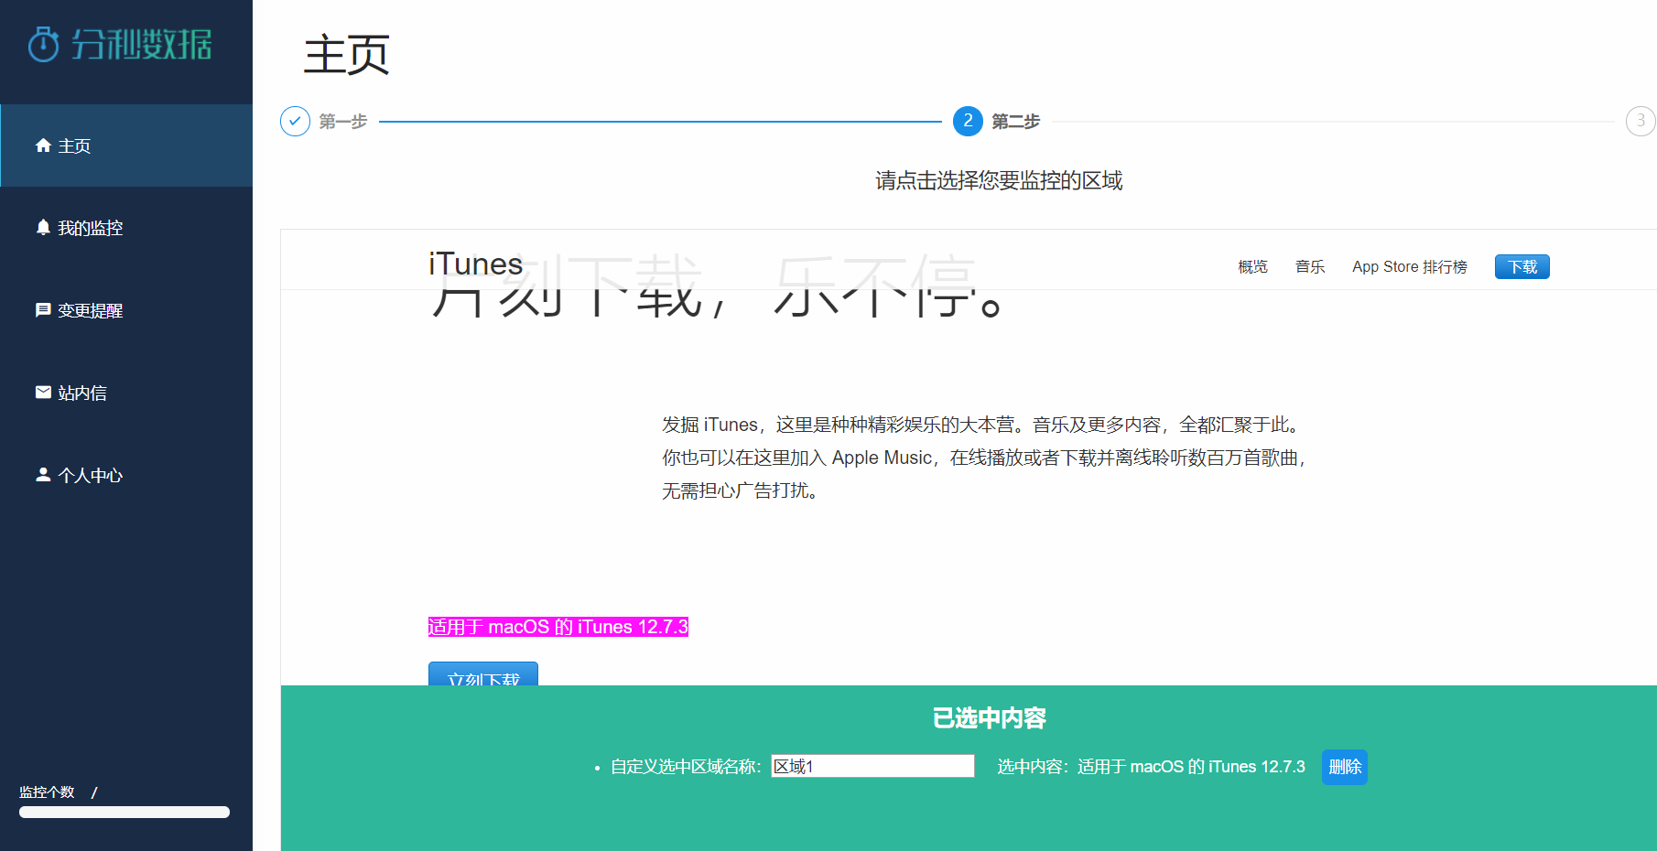Open 主页 in the sidebar
This screenshot has height=851, width=1657.
click(x=126, y=145)
